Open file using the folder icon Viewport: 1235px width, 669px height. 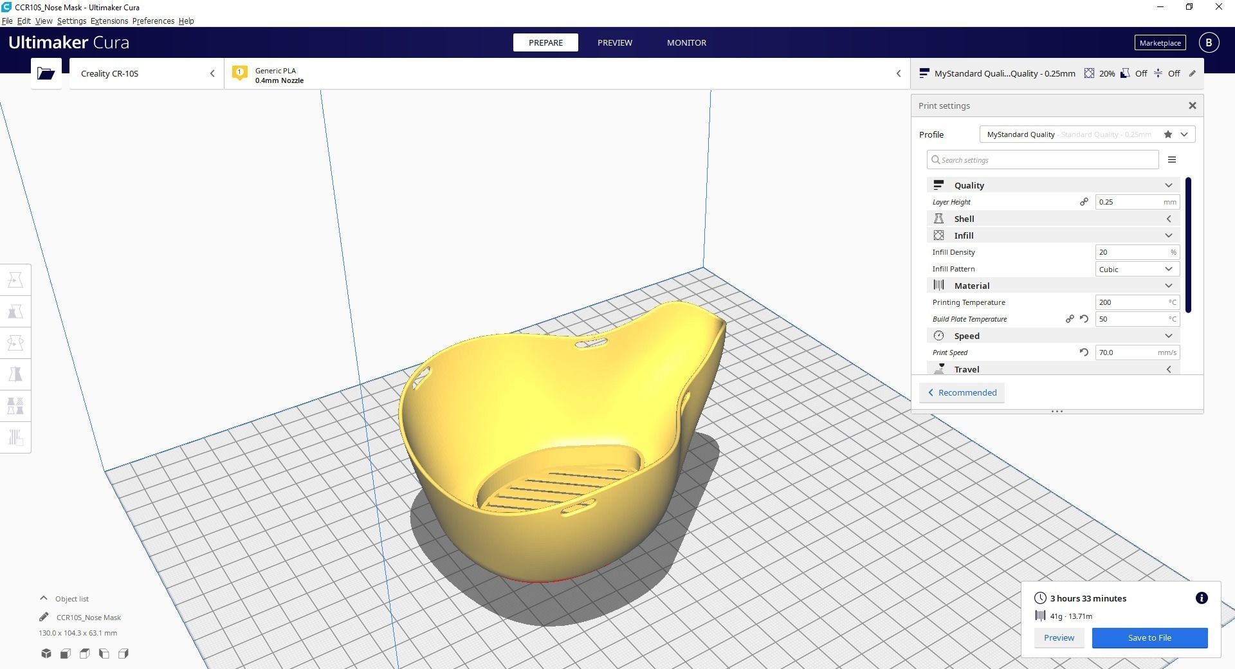pos(46,73)
